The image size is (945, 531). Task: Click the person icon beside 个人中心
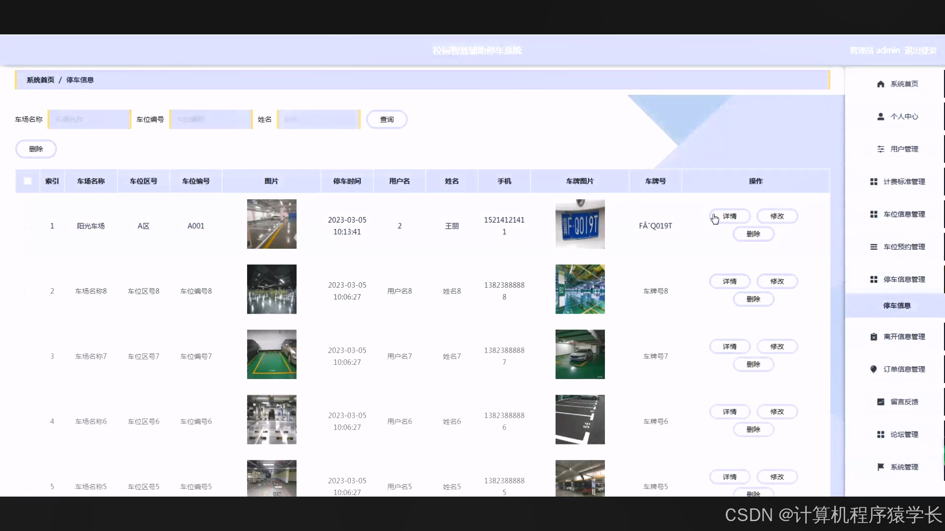pyautogui.click(x=881, y=117)
